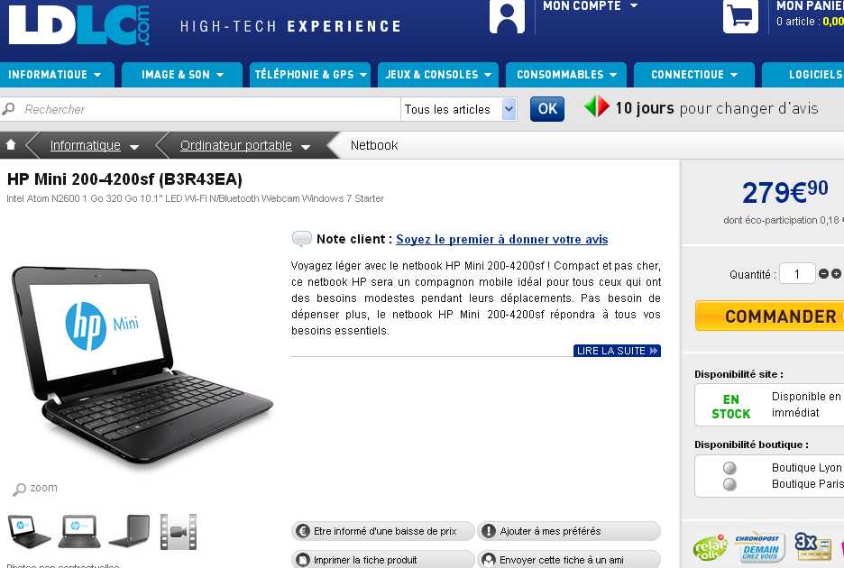
Task: Click the LDLC.com logo
Action: click(x=79, y=24)
